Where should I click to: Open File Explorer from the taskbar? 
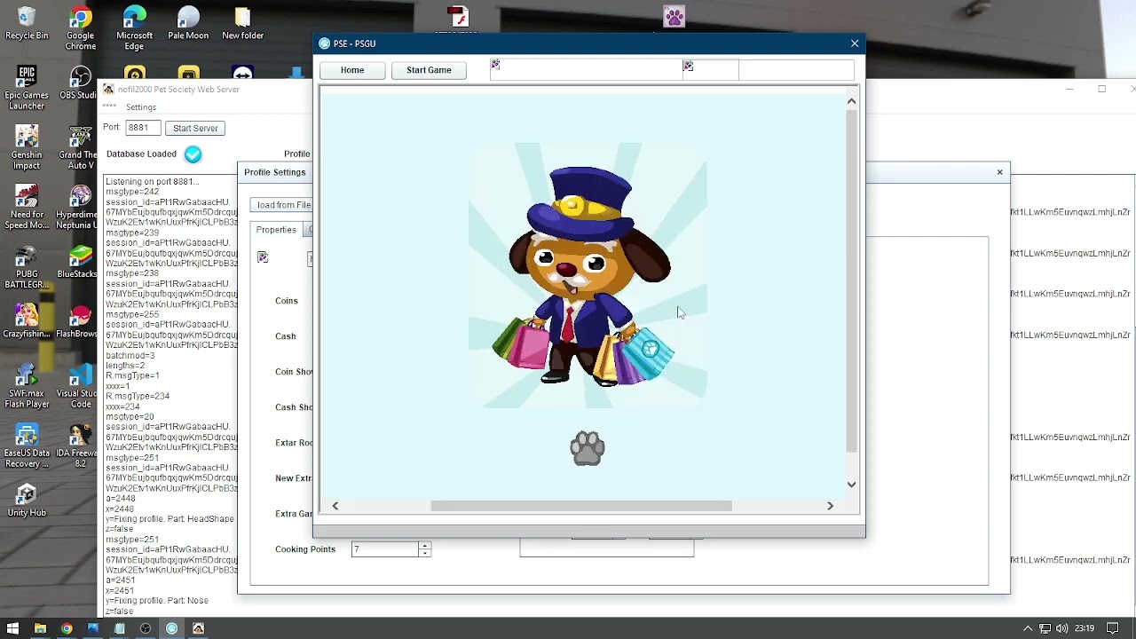coord(40,628)
